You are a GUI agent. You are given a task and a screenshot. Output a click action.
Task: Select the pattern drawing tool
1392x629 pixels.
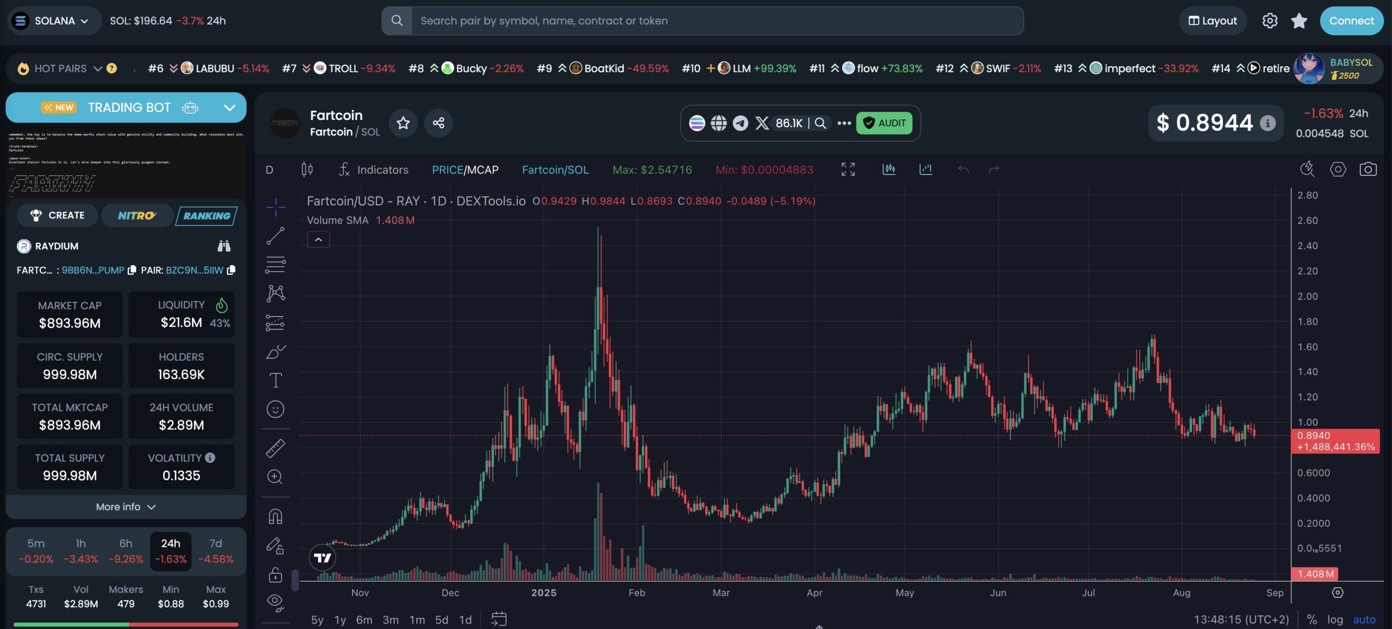(276, 293)
